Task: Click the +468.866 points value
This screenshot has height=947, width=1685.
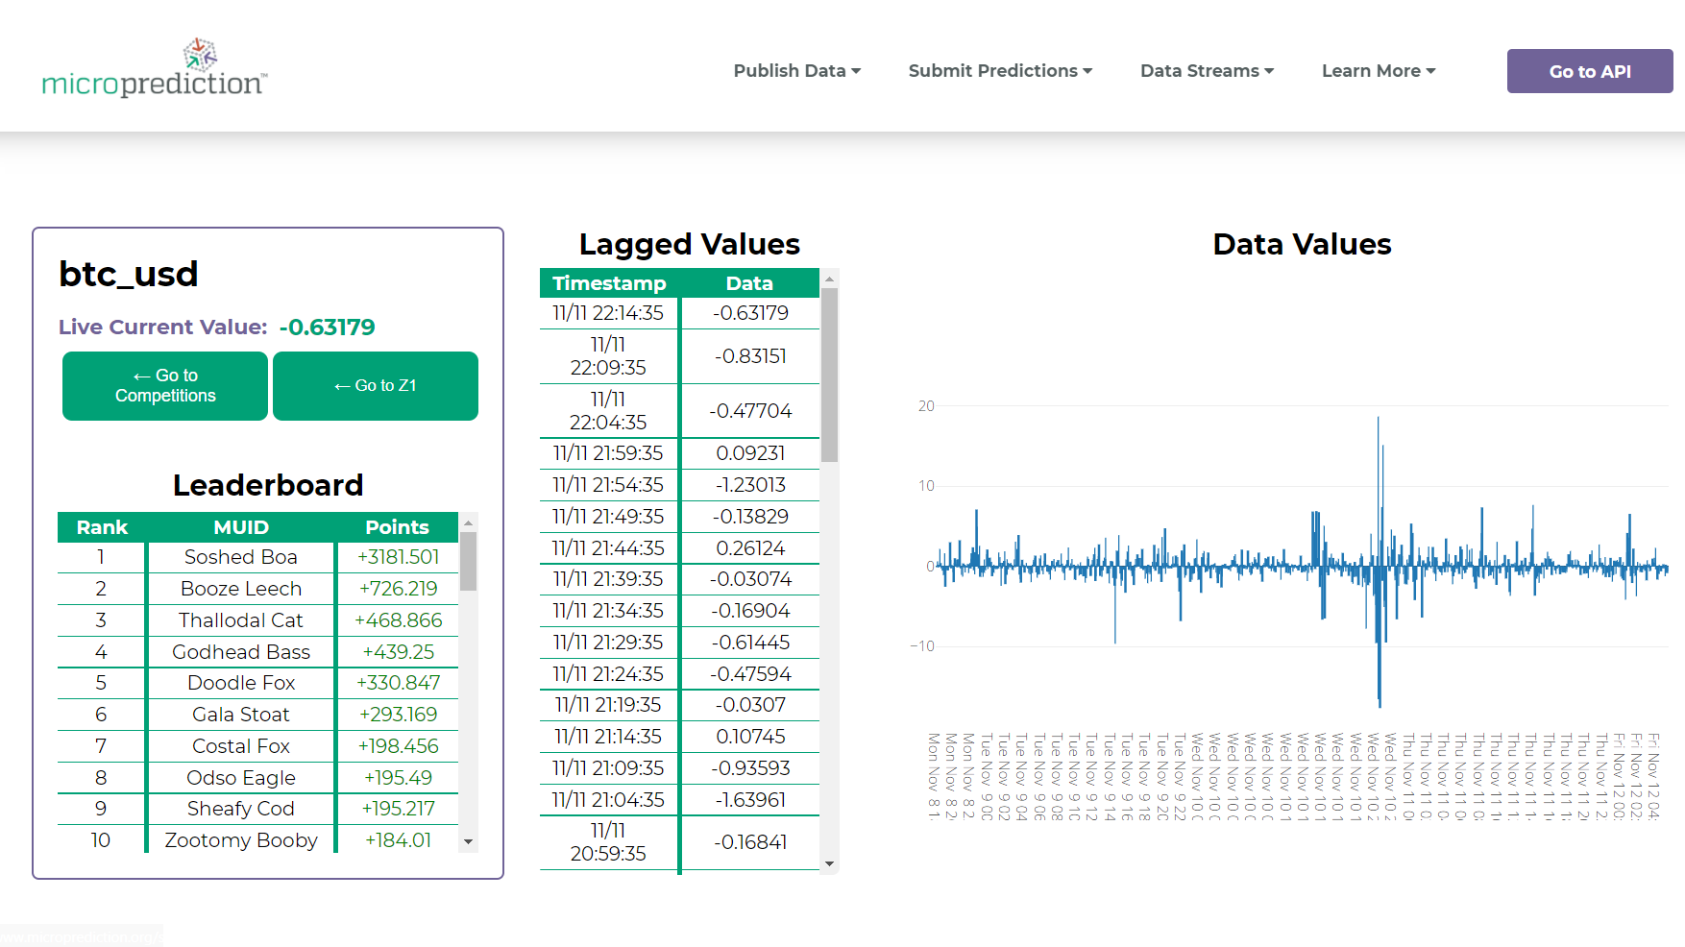Action: (x=398, y=620)
